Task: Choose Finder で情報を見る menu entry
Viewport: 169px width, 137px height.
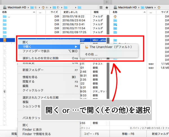Action: (49, 134)
